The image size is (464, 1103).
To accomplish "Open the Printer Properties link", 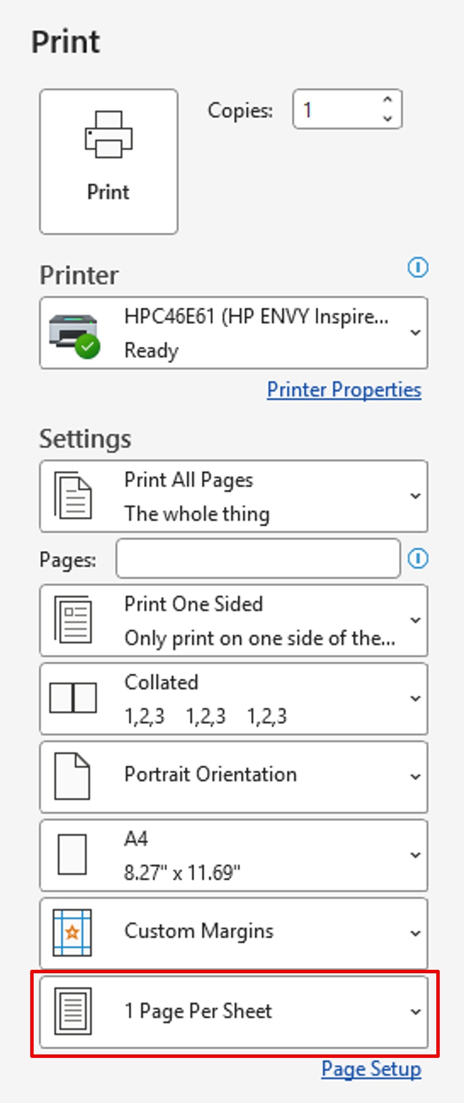I will [344, 390].
